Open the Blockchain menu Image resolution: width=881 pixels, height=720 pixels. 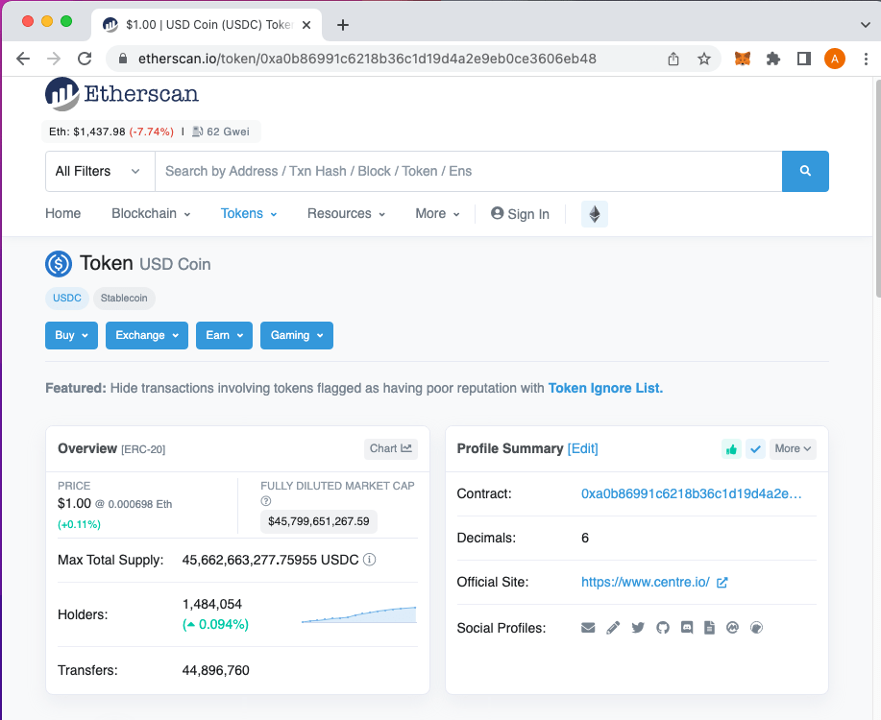pyautogui.click(x=150, y=213)
